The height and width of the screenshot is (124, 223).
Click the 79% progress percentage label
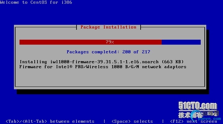pos(110,42)
